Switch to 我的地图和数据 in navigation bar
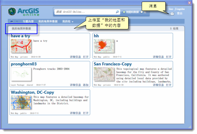This screenshot has width=197, height=134. [x=48, y=21]
